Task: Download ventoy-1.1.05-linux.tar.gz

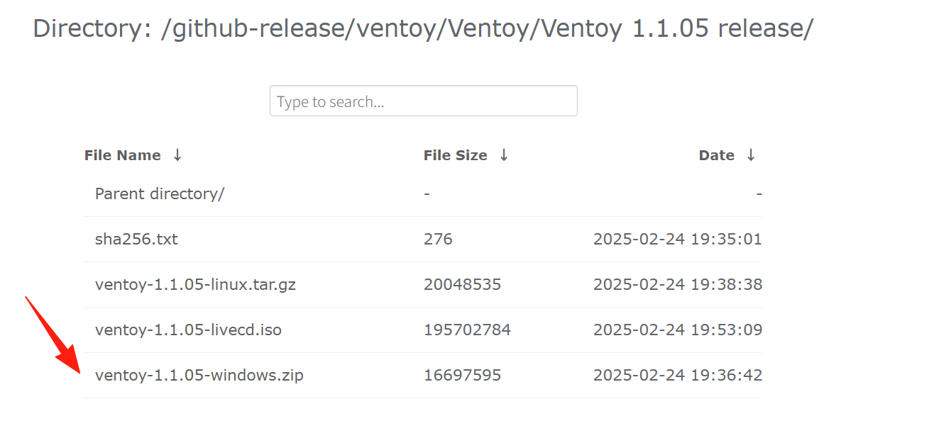Action: (195, 284)
